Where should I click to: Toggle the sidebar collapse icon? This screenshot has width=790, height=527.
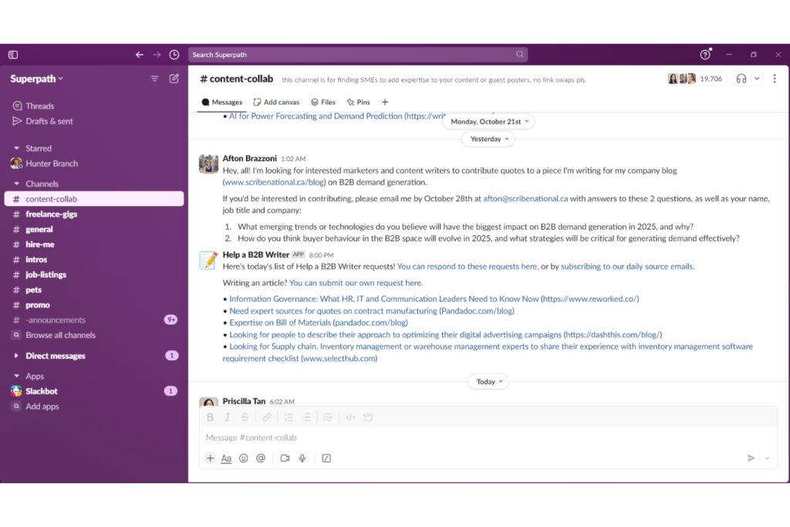pyautogui.click(x=13, y=55)
